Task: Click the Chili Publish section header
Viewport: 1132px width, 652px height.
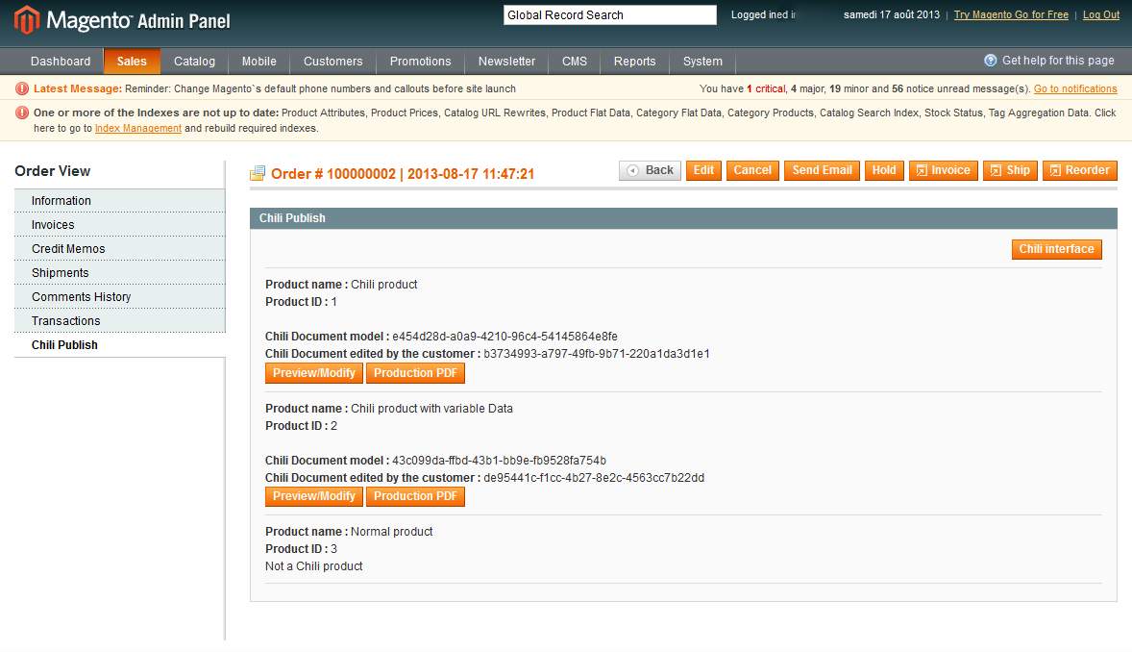Action: coord(683,218)
